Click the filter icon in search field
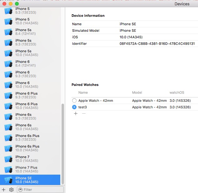Screen dimensions: 198x193 click(x=20, y=190)
